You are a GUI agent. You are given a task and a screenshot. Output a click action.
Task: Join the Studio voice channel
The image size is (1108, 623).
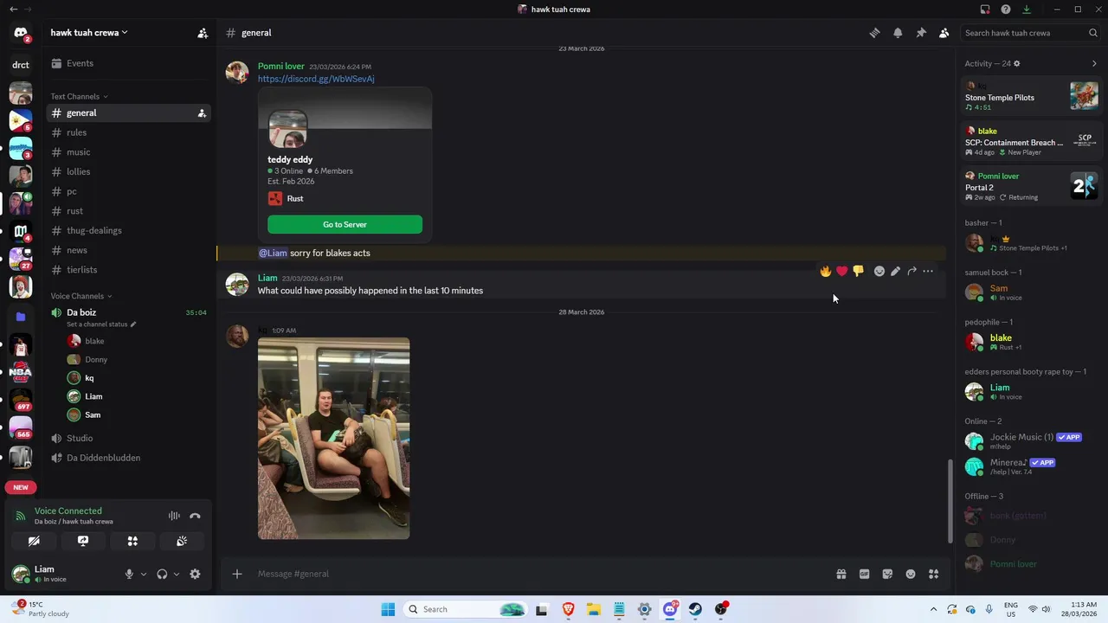[129, 438]
